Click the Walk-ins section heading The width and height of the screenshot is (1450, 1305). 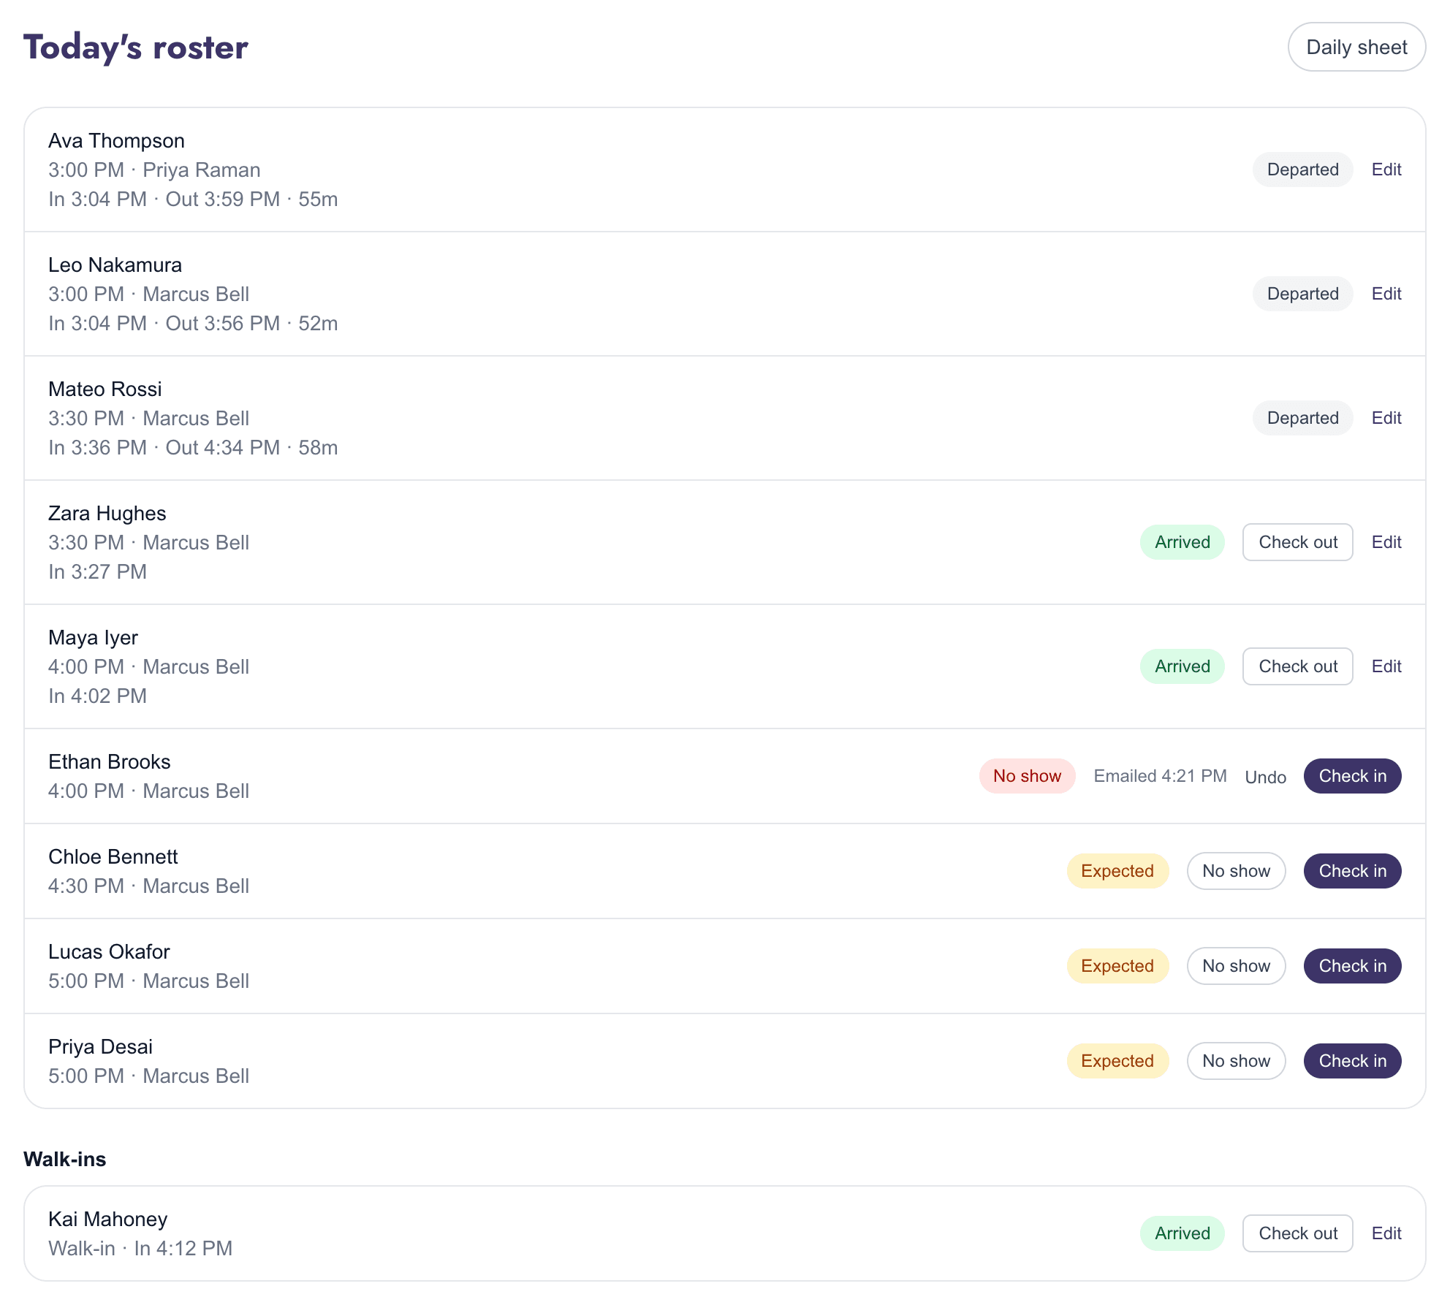65,1159
